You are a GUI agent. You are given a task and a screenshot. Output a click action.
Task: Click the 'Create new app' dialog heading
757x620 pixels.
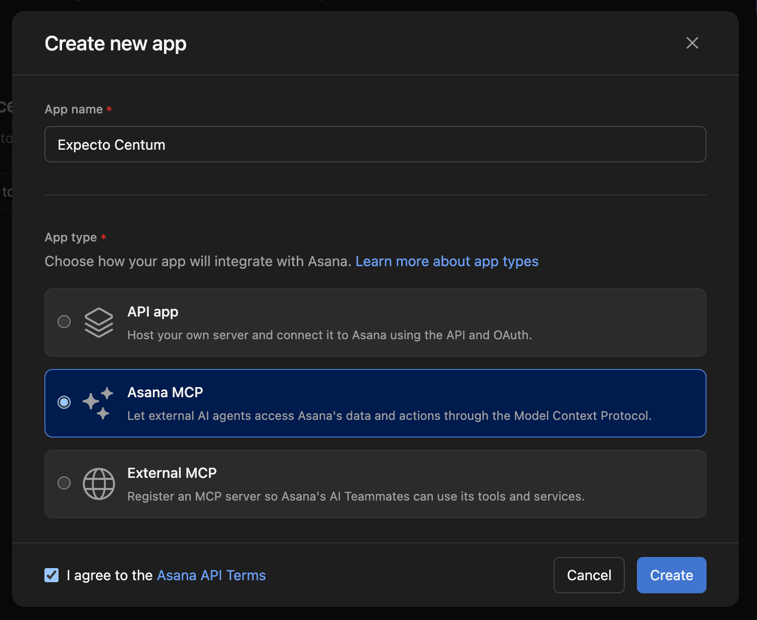pos(116,44)
